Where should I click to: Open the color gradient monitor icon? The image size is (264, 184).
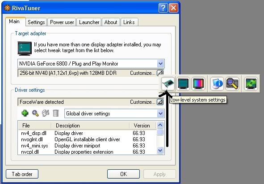[198, 84]
